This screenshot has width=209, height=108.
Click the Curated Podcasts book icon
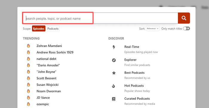coord(114,99)
